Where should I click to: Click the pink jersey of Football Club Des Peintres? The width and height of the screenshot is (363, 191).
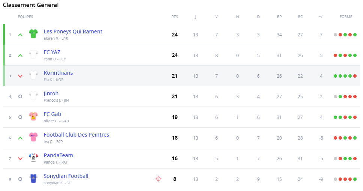[x=33, y=137]
